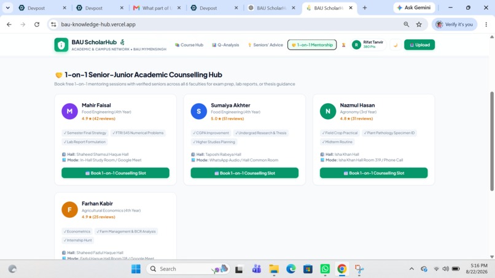The width and height of the screenshot is (495, 278).
Task: Click Nazmul Hasan's 4.8 star rating
Action: (356, 118)
